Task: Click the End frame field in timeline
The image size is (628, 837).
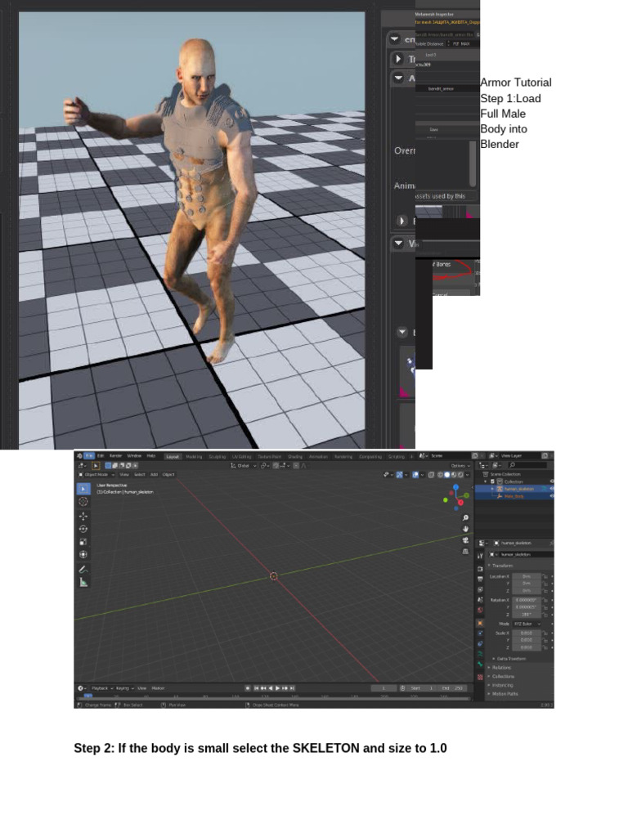Action: pyautogui.click(x=452, y=688)
